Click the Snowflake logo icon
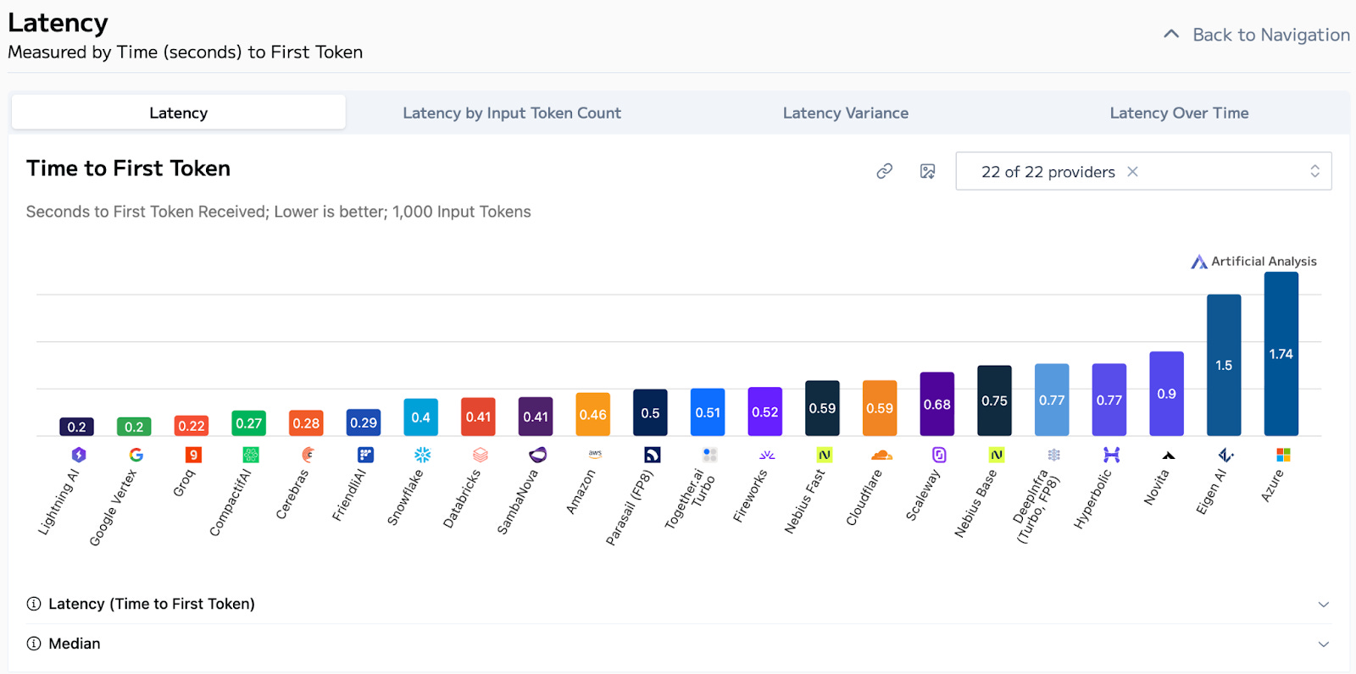Image resolution: width=1356 pixels, height=674 pixels. click(423, 455)
